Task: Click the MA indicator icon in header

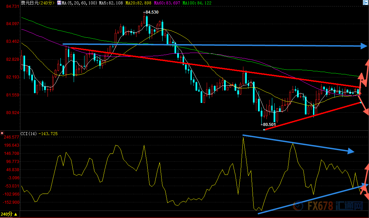Action: pyautogui.click(x=59, y=3)
